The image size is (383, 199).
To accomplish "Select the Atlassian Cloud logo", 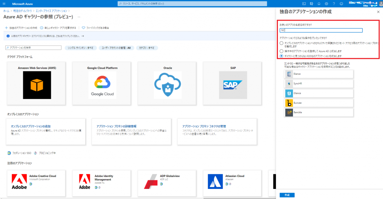I will click(215, 181).
